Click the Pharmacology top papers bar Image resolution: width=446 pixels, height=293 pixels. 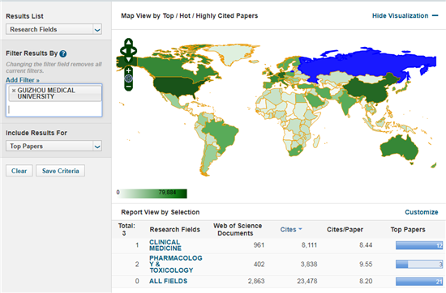tap(419, 265)
